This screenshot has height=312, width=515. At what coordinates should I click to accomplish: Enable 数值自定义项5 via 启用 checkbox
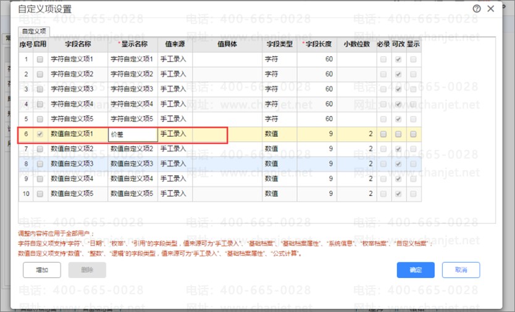click(x=40, y=194)
